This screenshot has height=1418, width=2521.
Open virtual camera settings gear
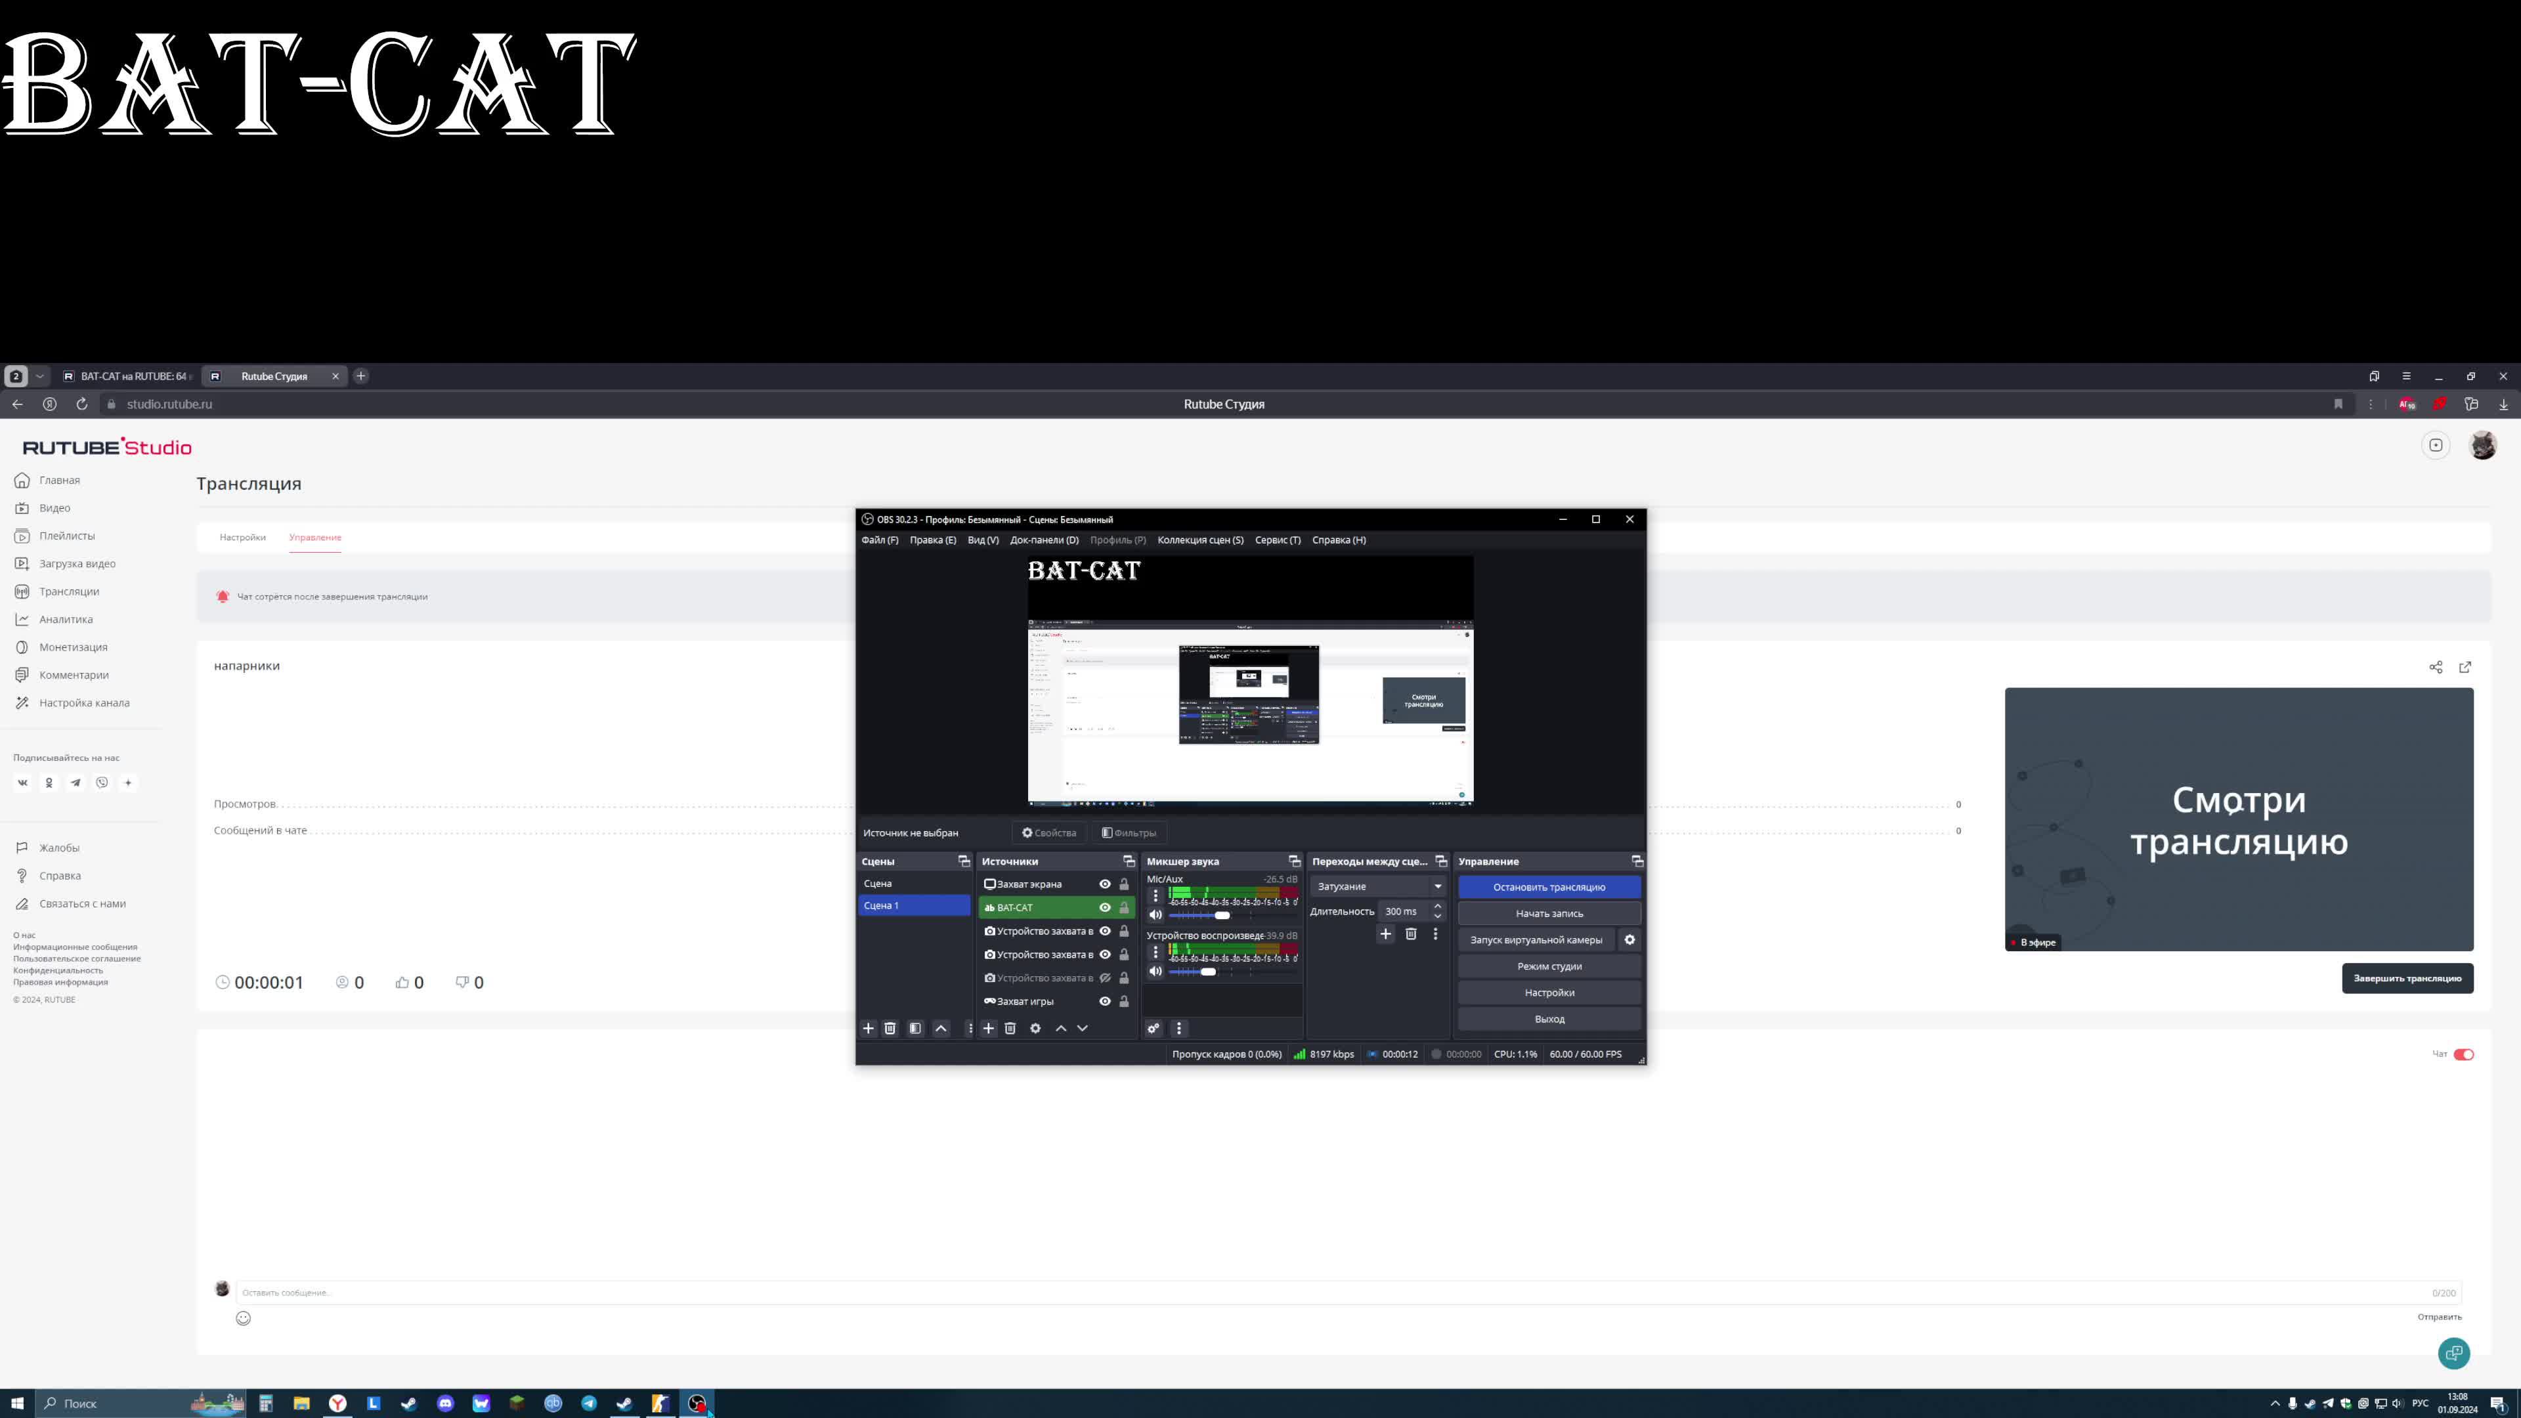tap(1629, 939)
